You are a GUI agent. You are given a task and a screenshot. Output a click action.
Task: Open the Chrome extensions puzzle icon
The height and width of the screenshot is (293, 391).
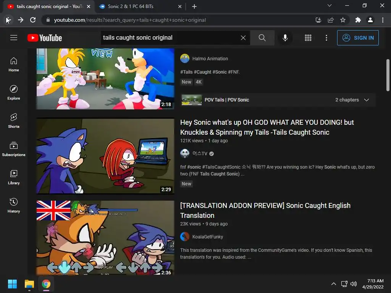click(358, 20)
